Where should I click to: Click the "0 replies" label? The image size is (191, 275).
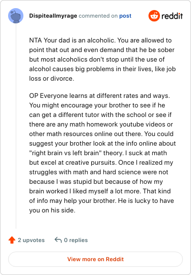pos(76,240)
